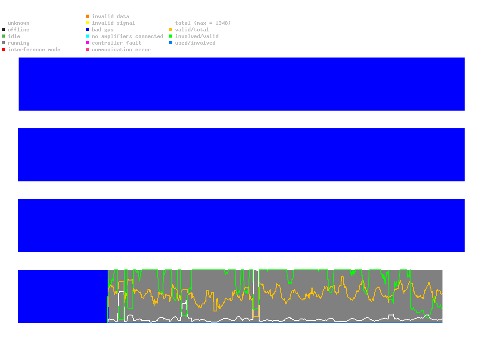Screen dimensions: 485x338
Task: Click the blue used/involved swatch
Action: coord(171,43)
